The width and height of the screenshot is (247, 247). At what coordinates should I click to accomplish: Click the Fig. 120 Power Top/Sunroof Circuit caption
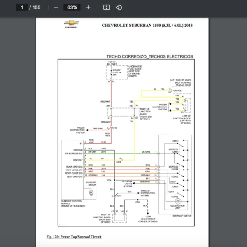74,237
